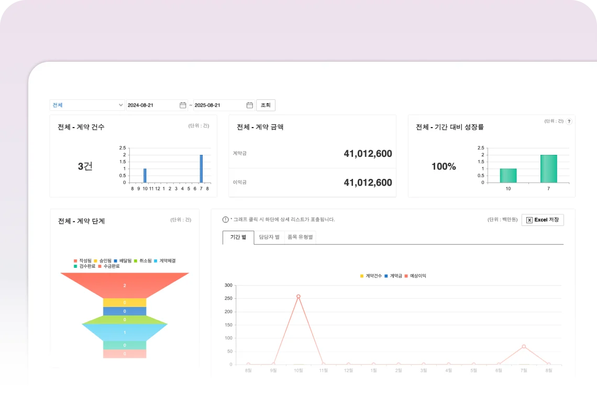Viewport: 597px width, 408px height.
Task: Click the 예상이익 legend marker
Action: [406, 276]
